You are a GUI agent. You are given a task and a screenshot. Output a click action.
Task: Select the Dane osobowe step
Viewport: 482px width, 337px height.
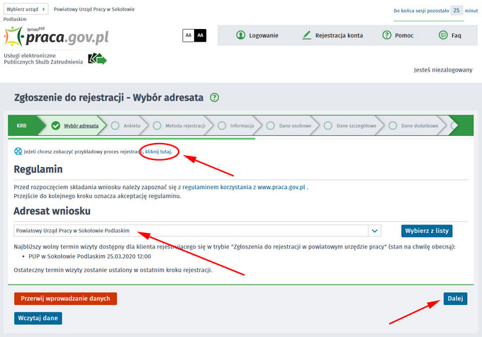[289, 125]
